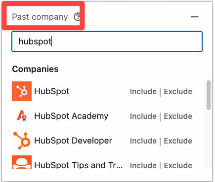Click the HubSpot Tips and Tr... logo
Screen dimensions: 215x182
pyautogui.click(x=22, y=162)
